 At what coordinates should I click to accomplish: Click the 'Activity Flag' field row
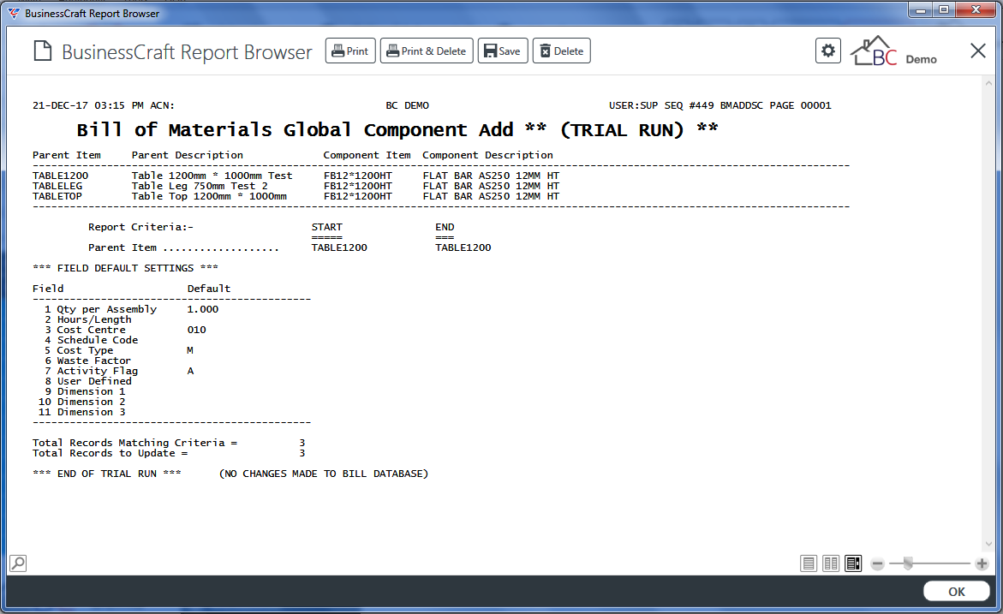pyautogui.click(x=119, y=371)
